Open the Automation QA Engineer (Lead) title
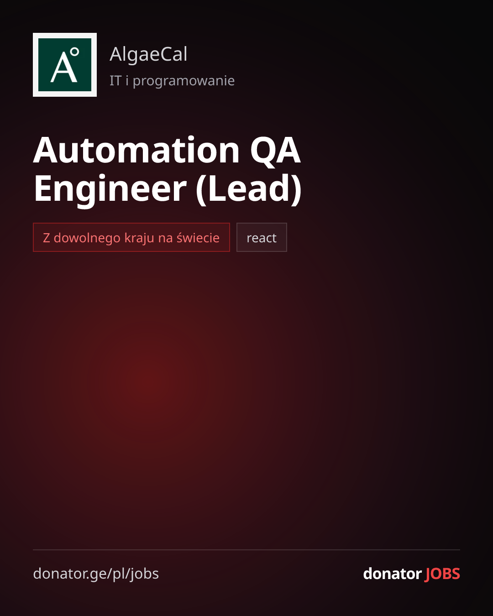This screenshot has height=616, width=493. click(167, 169)
